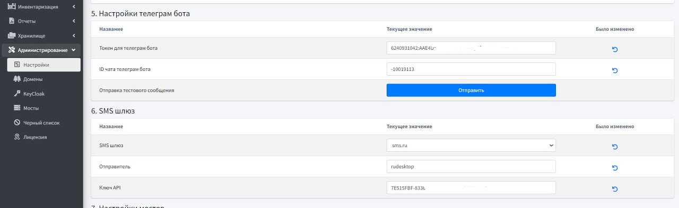Viewport: 679px width, 208px height.
Task: Click the Лицензия stamp icon
Action: pos(17,137)
